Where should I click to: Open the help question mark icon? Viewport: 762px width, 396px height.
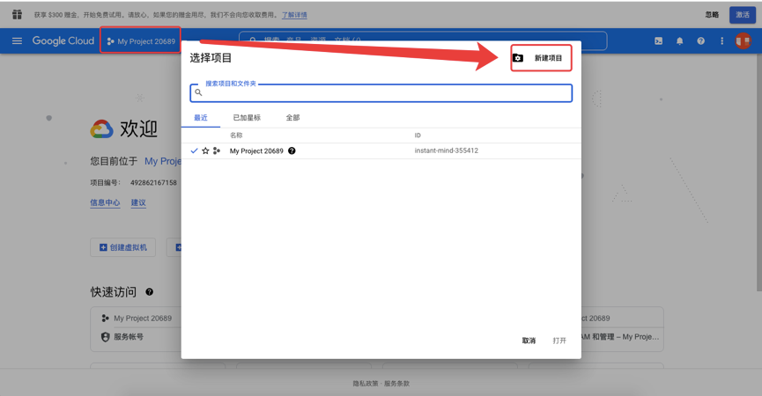(700, 41)
